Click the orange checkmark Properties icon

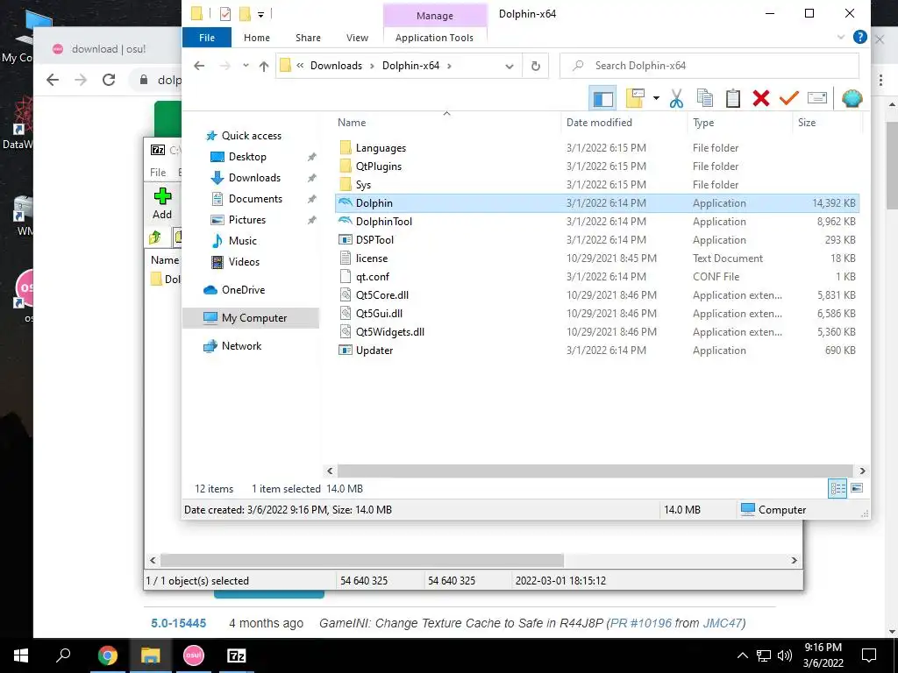(x=789, y=98)
